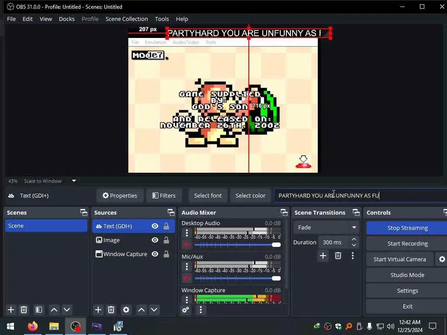Move source down in Sources panel
Viewport: 447px width, 335px height.
tap(154, 310)
